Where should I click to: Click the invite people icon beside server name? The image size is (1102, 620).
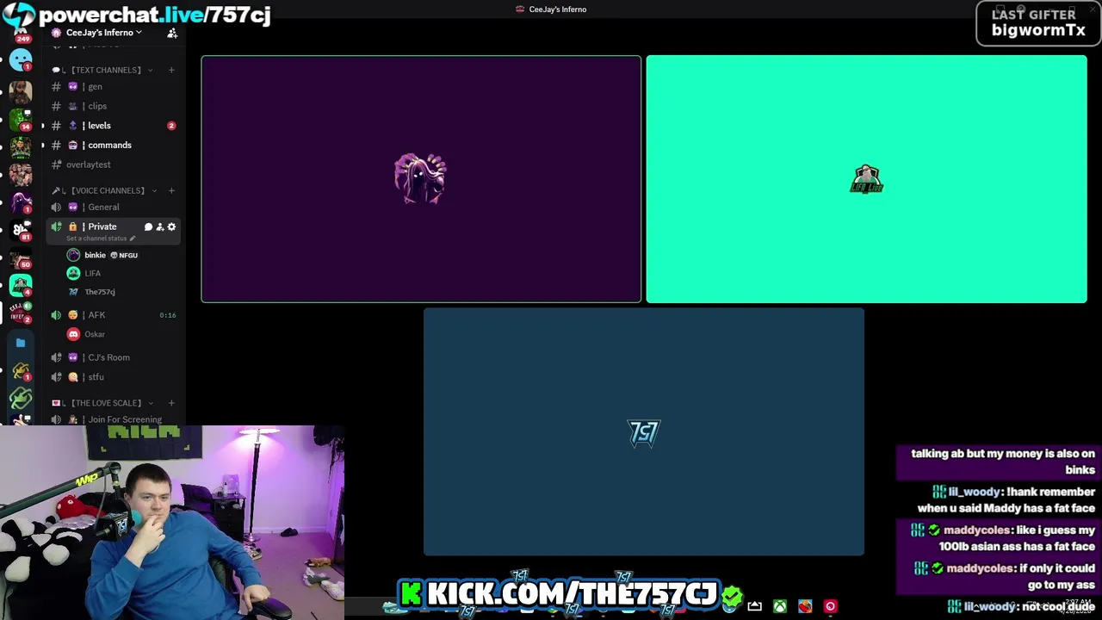click(x=172, y=33)
